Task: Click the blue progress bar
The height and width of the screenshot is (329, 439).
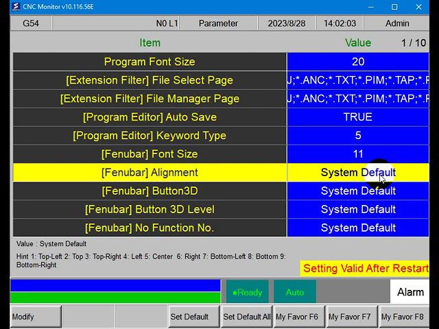Action: [115, 285]
